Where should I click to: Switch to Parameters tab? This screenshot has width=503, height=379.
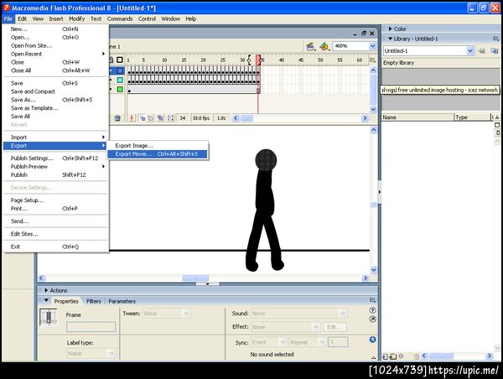pyautogui.click(x=122, y=301)
